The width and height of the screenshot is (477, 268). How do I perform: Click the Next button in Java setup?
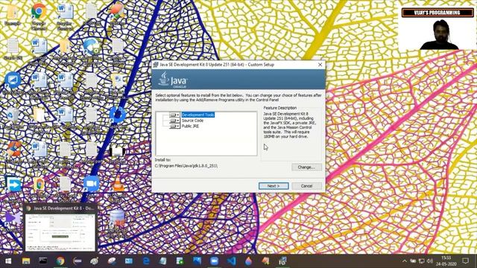274,185
